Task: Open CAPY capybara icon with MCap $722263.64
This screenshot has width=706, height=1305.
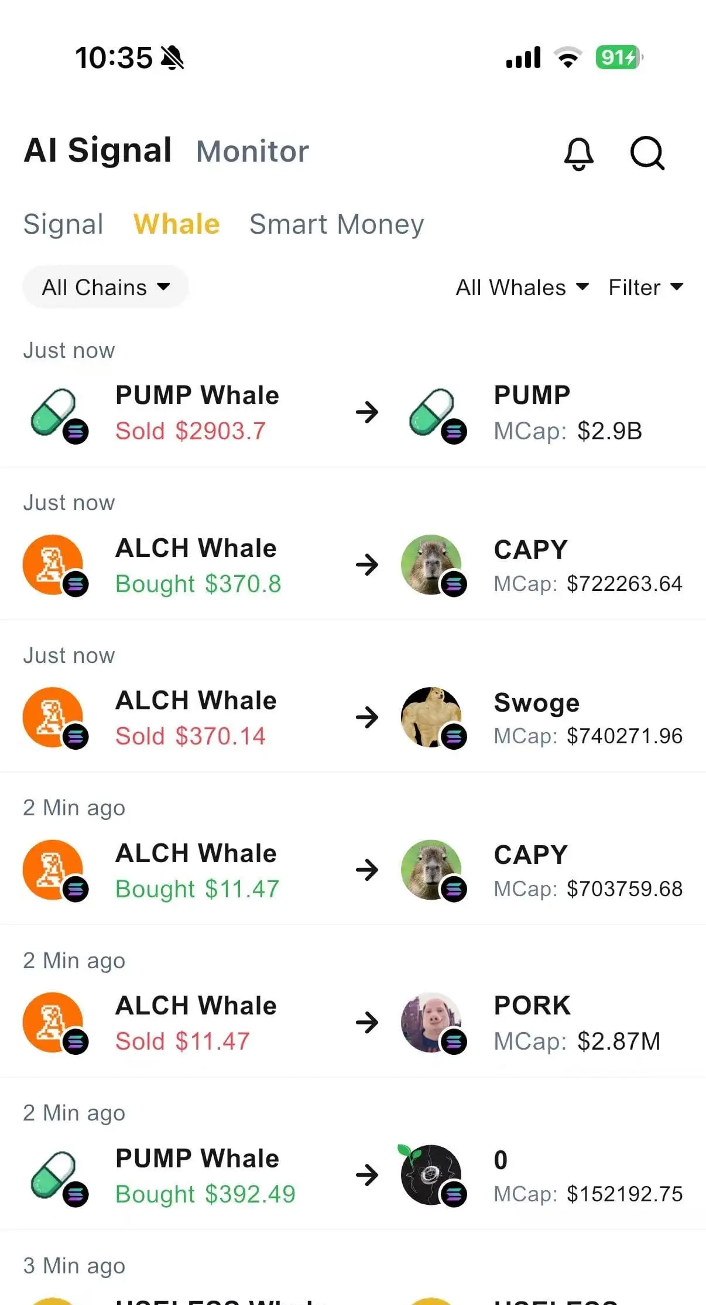Action: click(x=434, y=565)
